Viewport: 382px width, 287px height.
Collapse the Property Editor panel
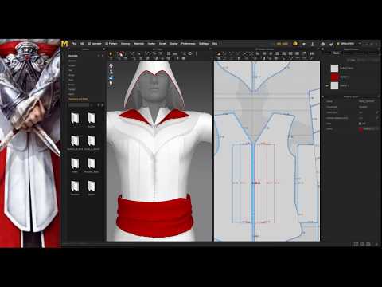323,96
